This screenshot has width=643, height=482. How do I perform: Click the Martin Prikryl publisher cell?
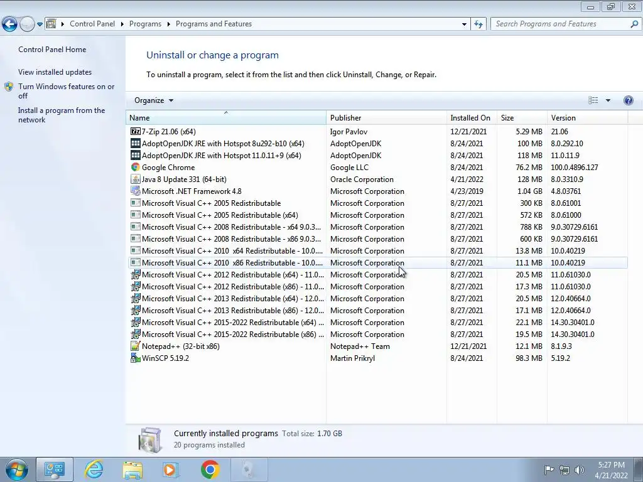[352, 358]
